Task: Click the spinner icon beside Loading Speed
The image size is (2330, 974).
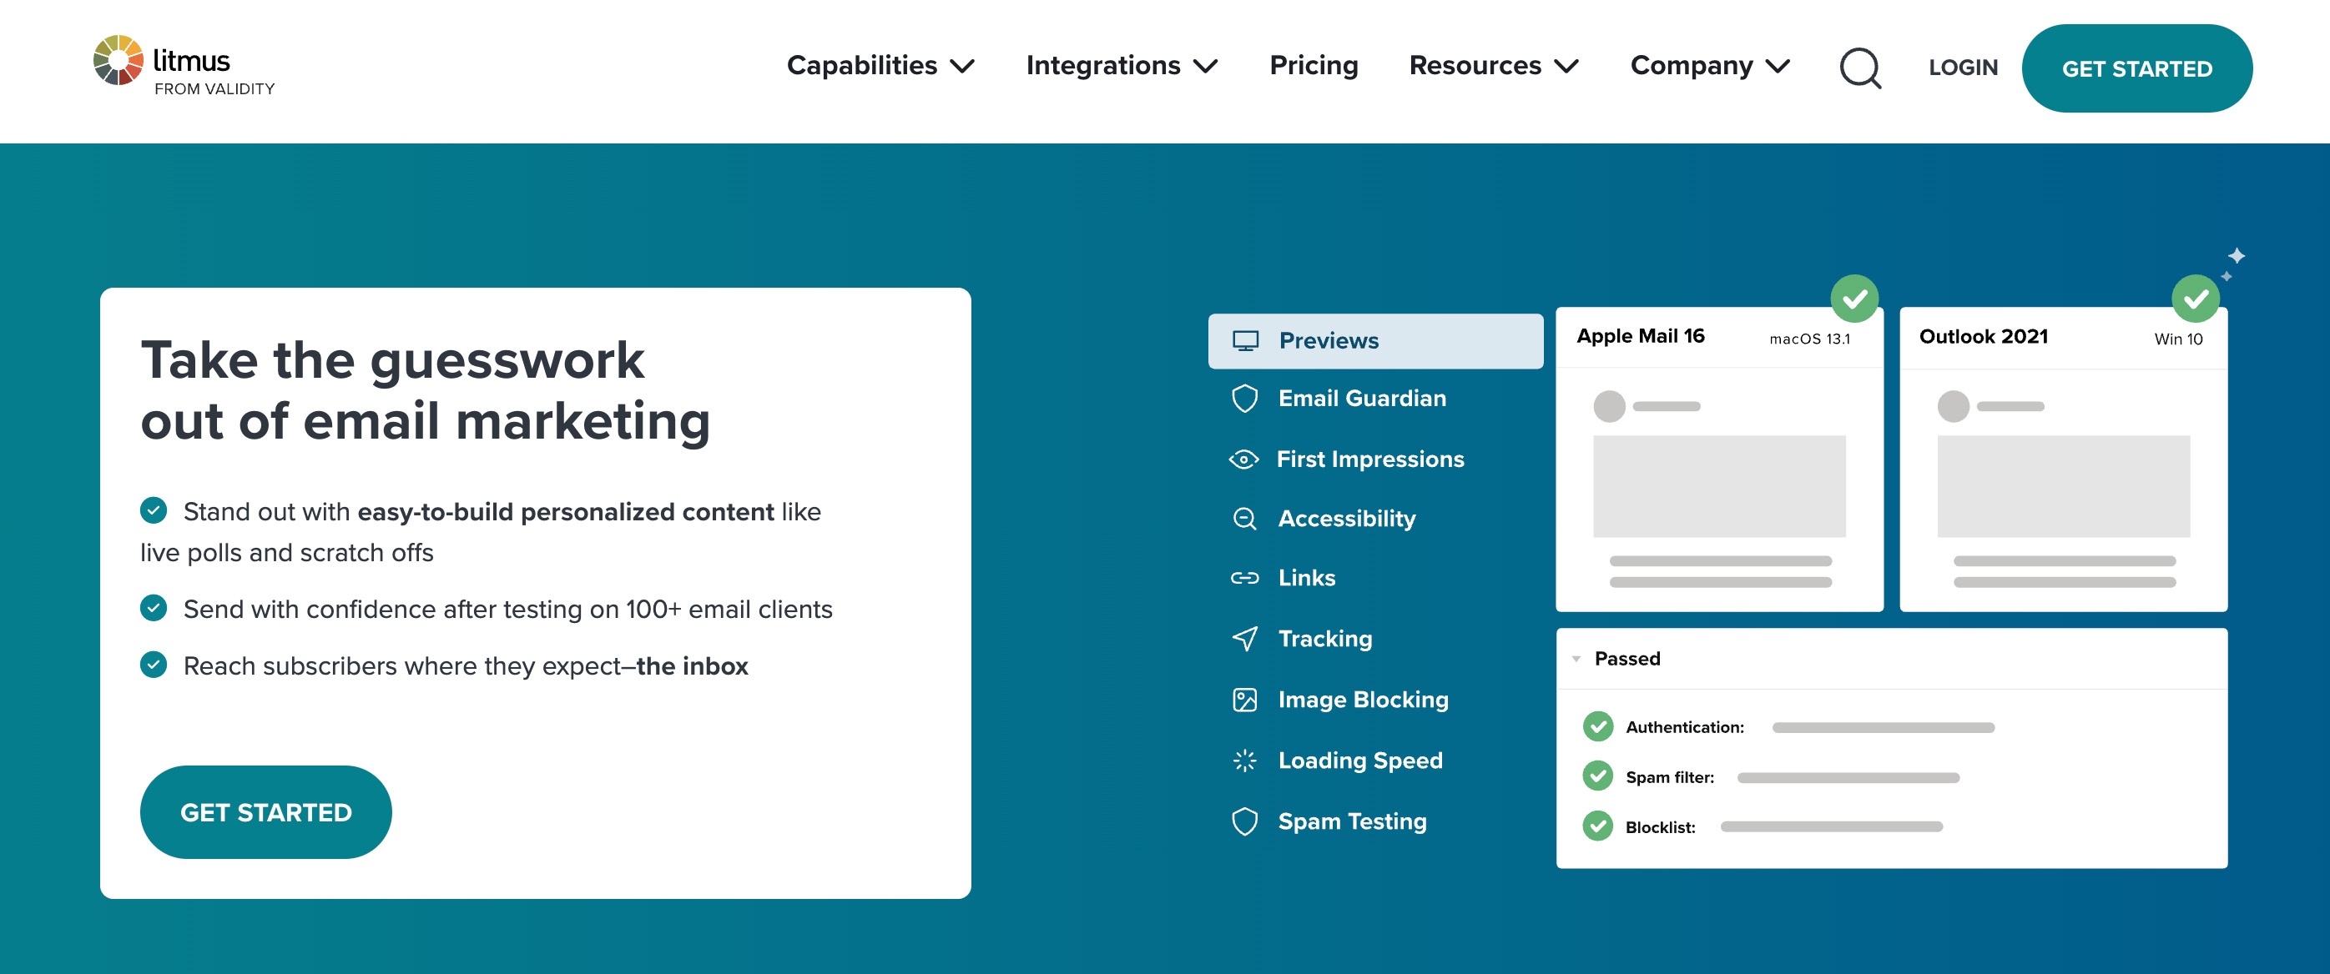Action: point(1244,761)
